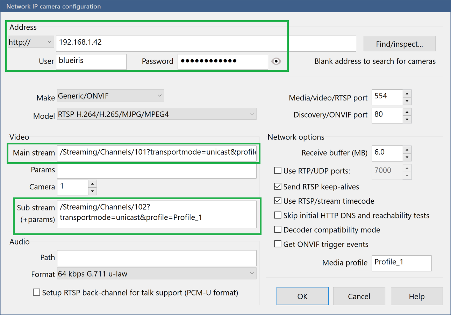
Task: Click the Media/video/RTSP port field
Action: click(x=387, y=97)
